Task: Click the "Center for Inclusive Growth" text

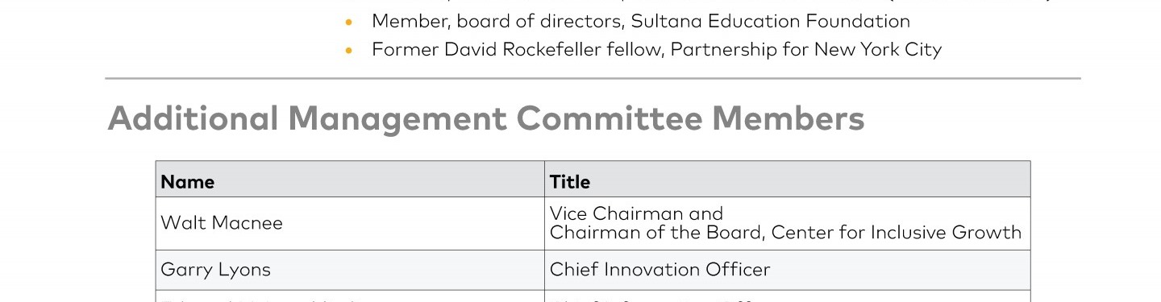Action: pos(897,233)
